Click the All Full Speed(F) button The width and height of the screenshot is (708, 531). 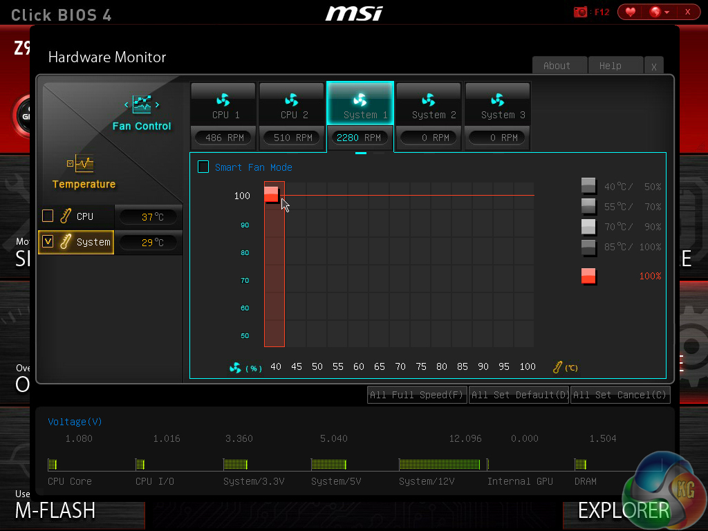click(x=417, y=395)
